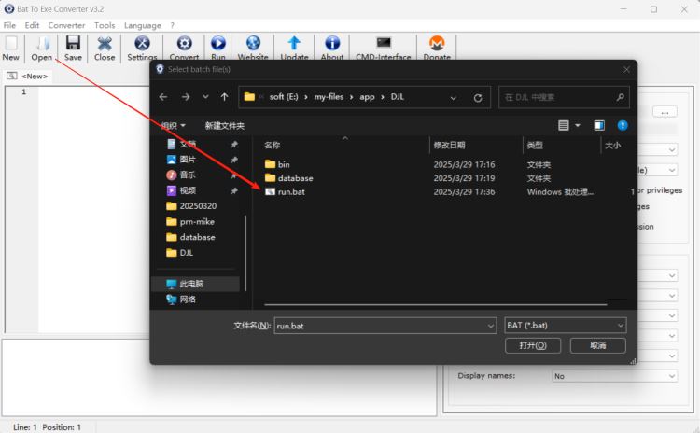The image size is (700, 433).
Task: Open the Language menu
Action: tap(143, 25)
